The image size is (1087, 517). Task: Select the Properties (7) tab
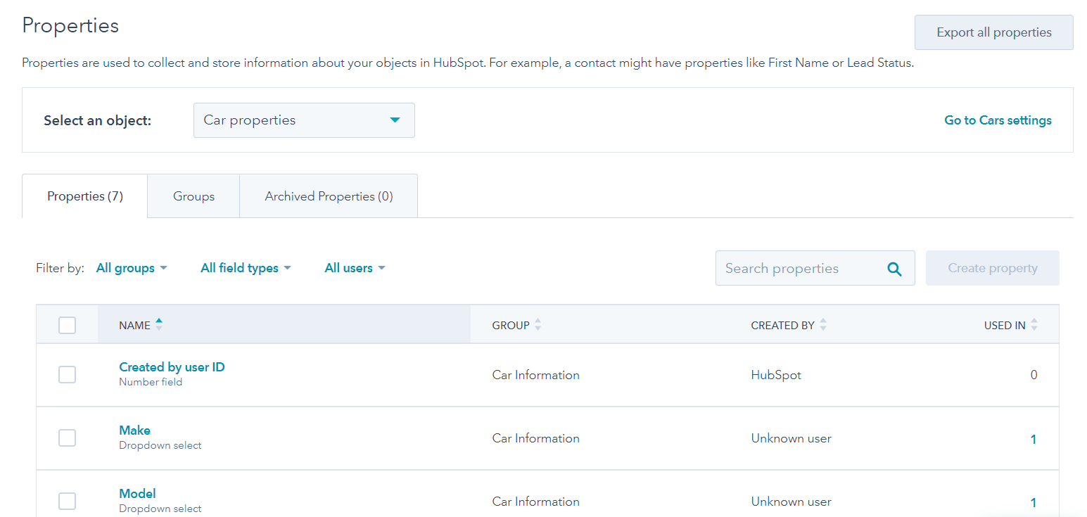pos(85,196)
